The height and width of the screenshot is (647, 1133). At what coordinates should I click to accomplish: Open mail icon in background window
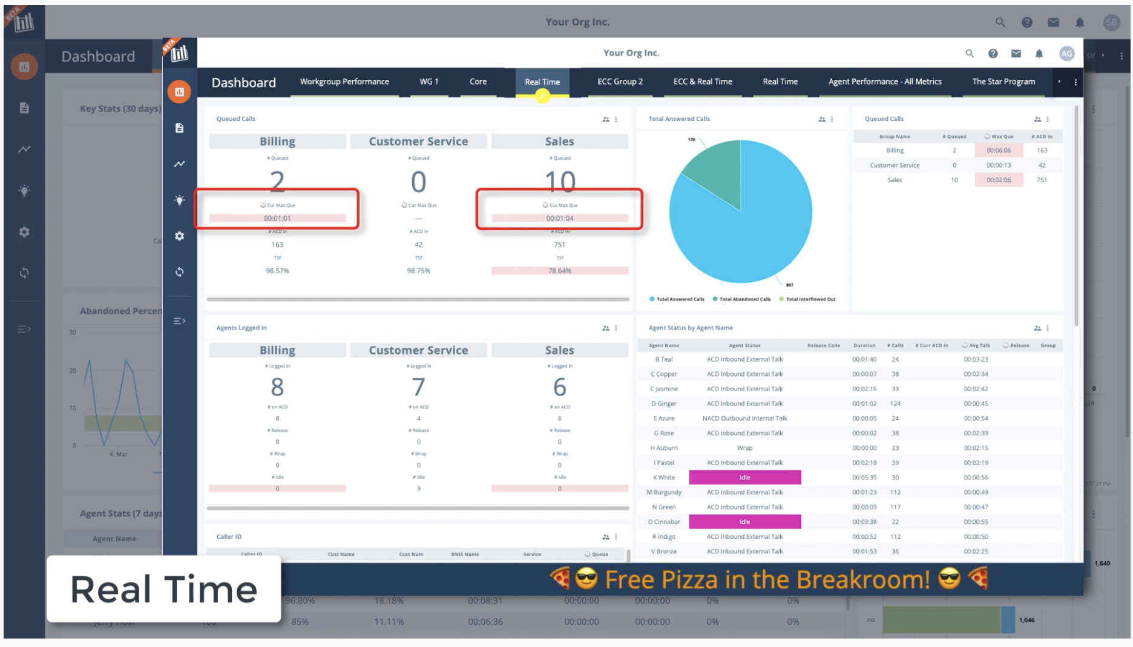click(1053, 22)
